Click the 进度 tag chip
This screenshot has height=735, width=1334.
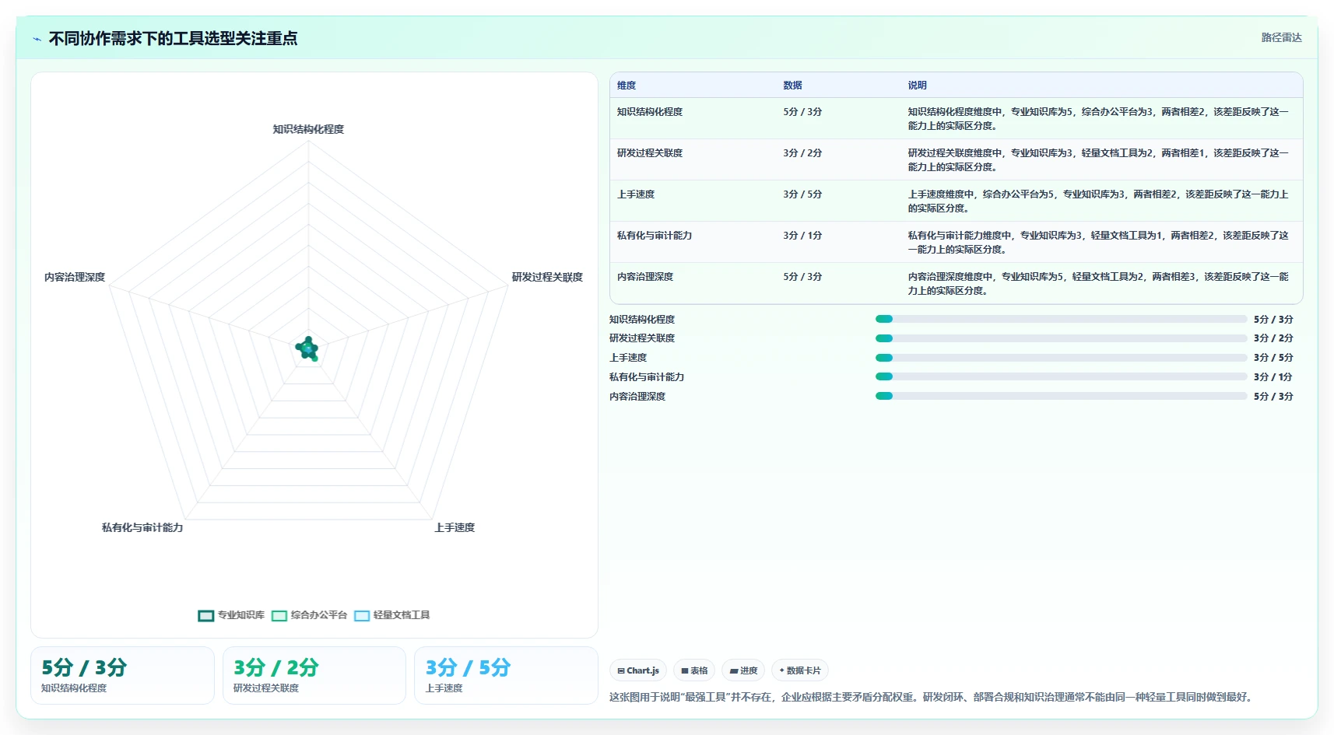(x=743, y=670)
